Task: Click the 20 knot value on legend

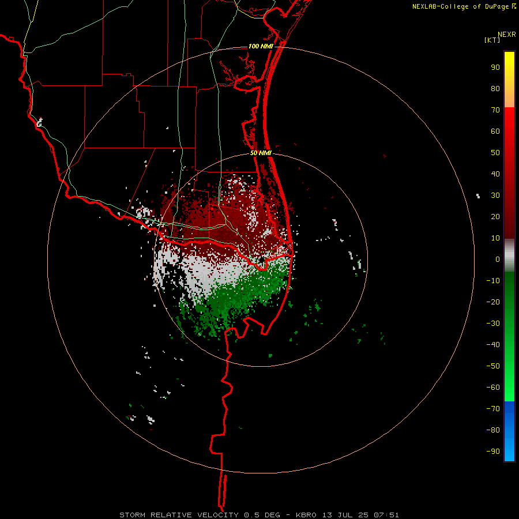Action: [x=495, y=216]
